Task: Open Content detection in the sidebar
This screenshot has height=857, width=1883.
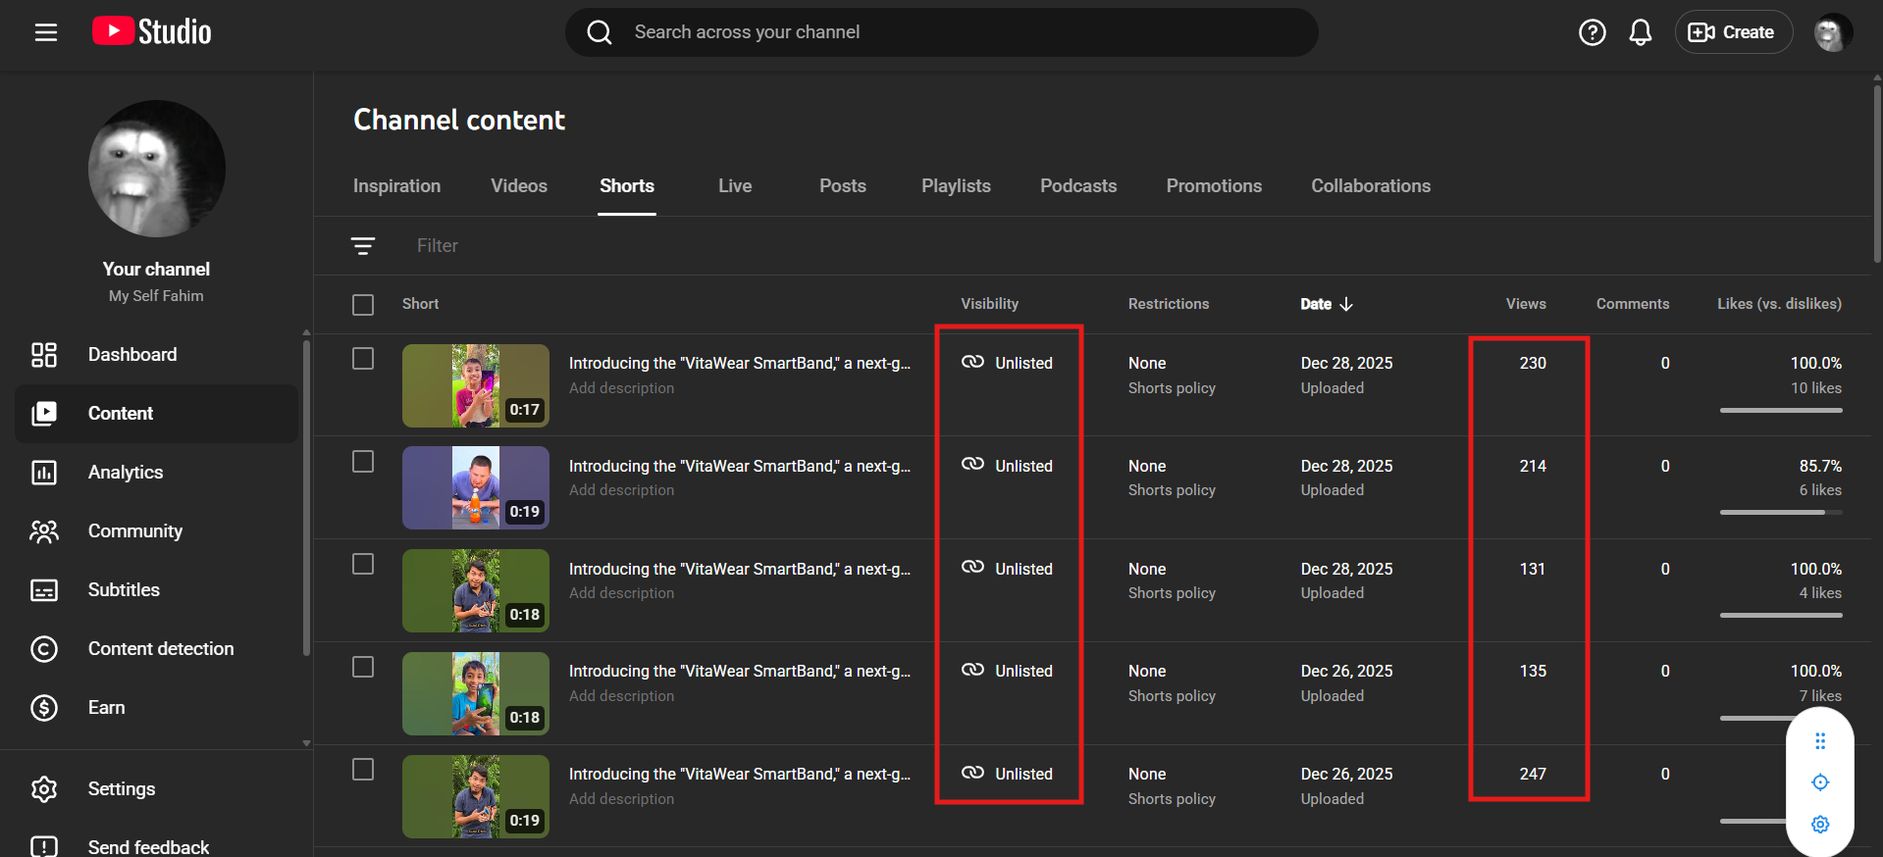Action: coord(160,649)
